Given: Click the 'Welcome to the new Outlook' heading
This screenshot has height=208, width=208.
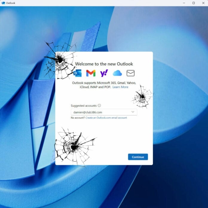Looking at the screenshot, I should click(104, 64).
